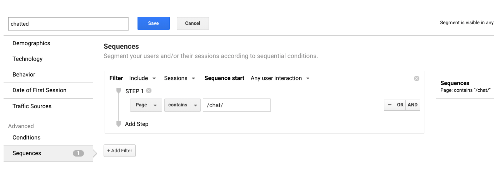Open Date of First Session section
Viewport: 494px width, 169px height.
click(x=48, y=90)
